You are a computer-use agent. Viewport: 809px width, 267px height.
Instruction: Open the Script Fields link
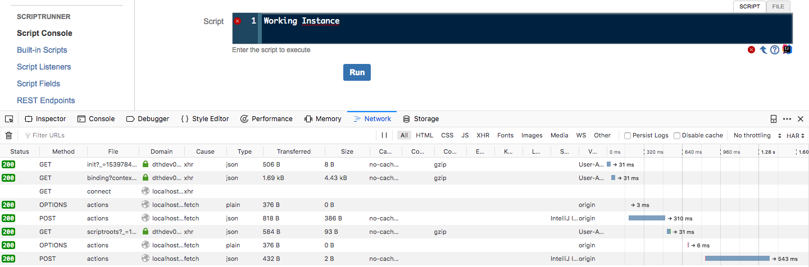coord(39,84)
